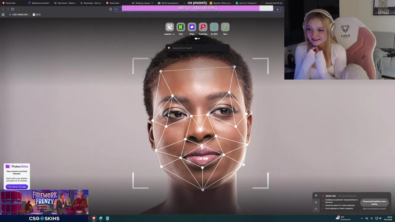The image size is (395, 222).
Task: Open the weather widget showing -8°C
Action: click(343, 218)
